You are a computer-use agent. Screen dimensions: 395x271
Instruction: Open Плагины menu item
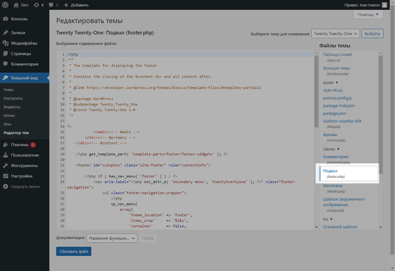point(20,145)
